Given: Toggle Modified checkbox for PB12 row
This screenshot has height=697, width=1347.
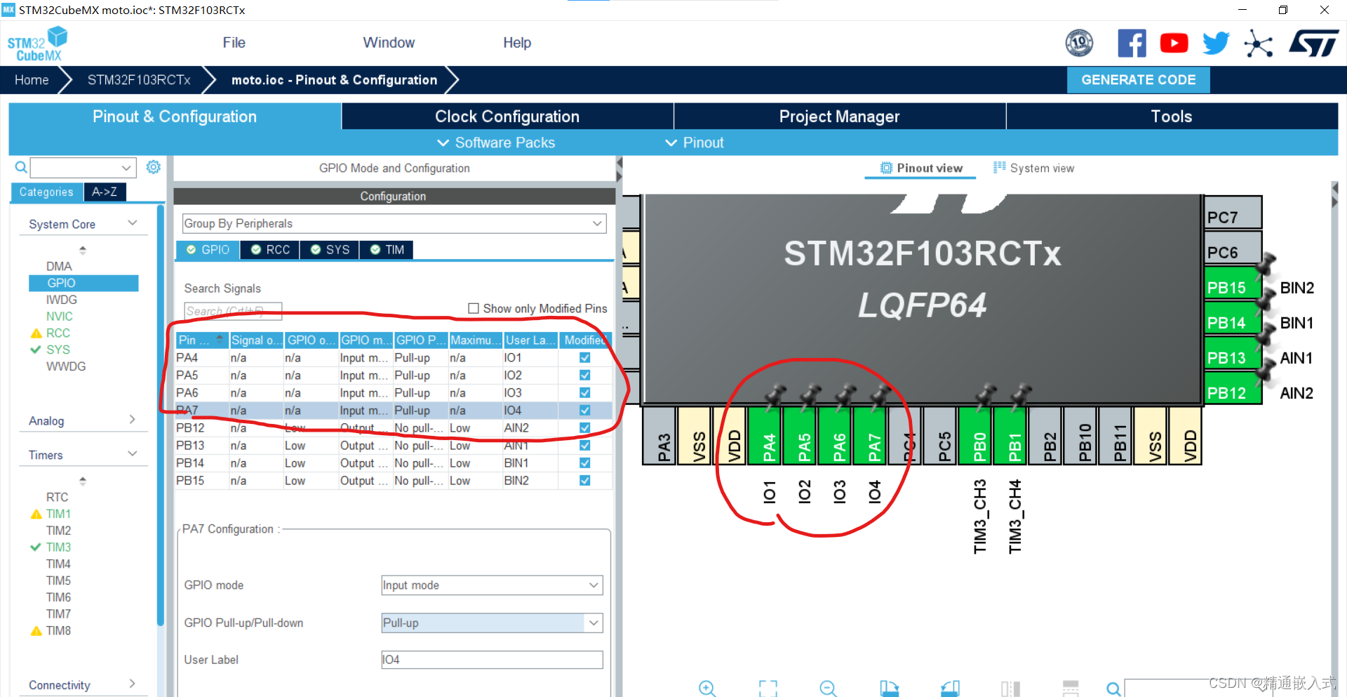Looking at the screenshot, I should coord(584,427).
